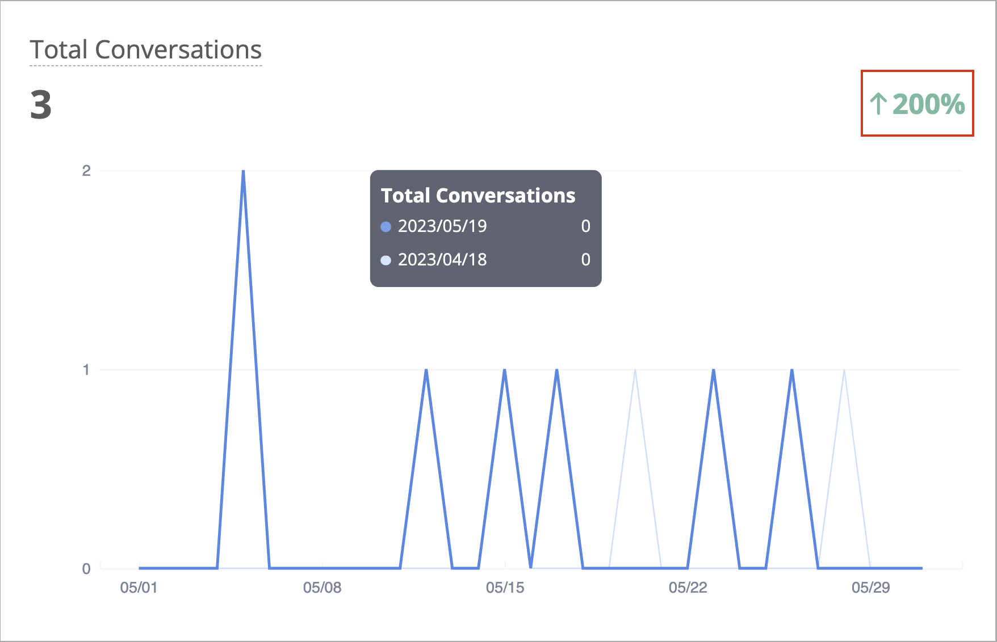
Task: Click the y-axis label 0
Action: click(x=86, y=568)
